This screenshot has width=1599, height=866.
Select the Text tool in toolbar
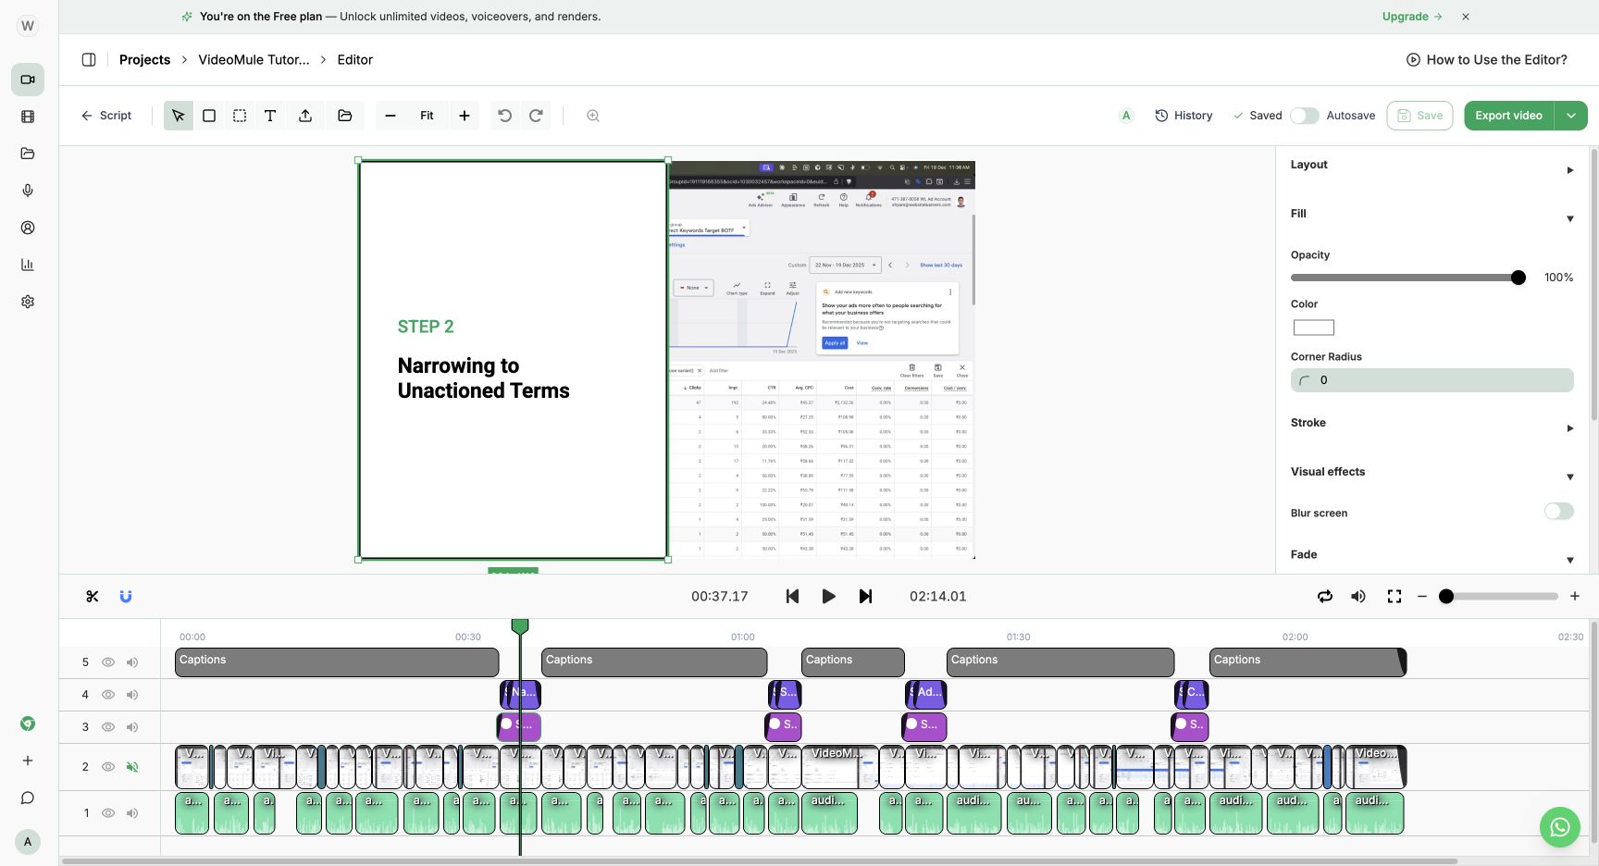tap(270, 116)
